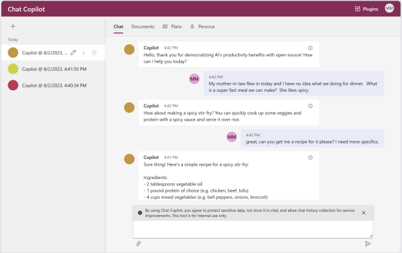Viewport: 402px width, 253px height.
Task: Click the red chat avatar in sidebar
Action: pos(13,85)
